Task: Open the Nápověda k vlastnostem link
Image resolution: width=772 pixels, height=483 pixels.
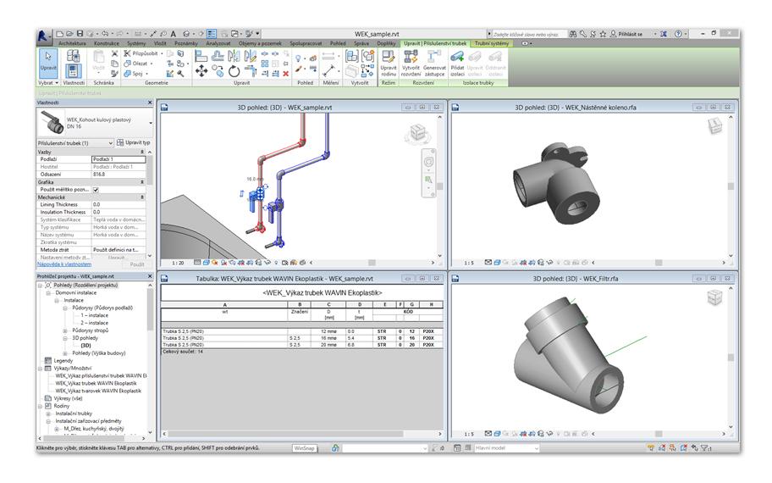Action: (x=64, y=264)
